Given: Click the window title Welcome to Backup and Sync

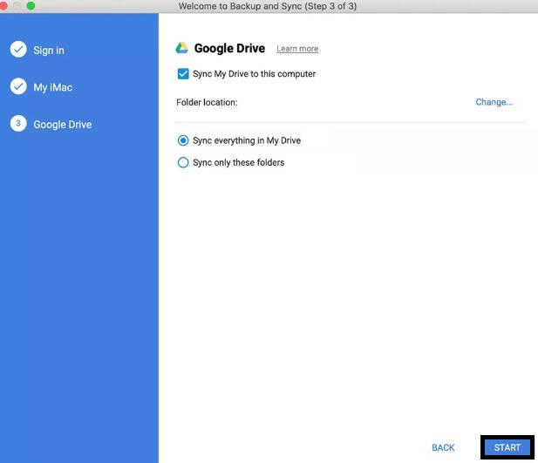Looking at the screenshot, I should tap(268, 6).
